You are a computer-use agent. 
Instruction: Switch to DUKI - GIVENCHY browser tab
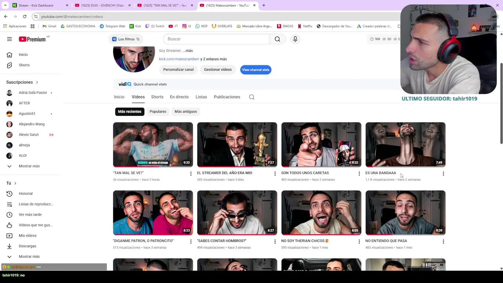click(x=102, y=6)
